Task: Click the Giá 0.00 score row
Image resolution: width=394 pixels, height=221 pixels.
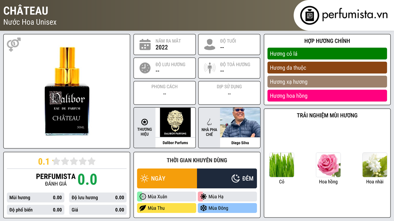Action: click(x=98, y=210)
